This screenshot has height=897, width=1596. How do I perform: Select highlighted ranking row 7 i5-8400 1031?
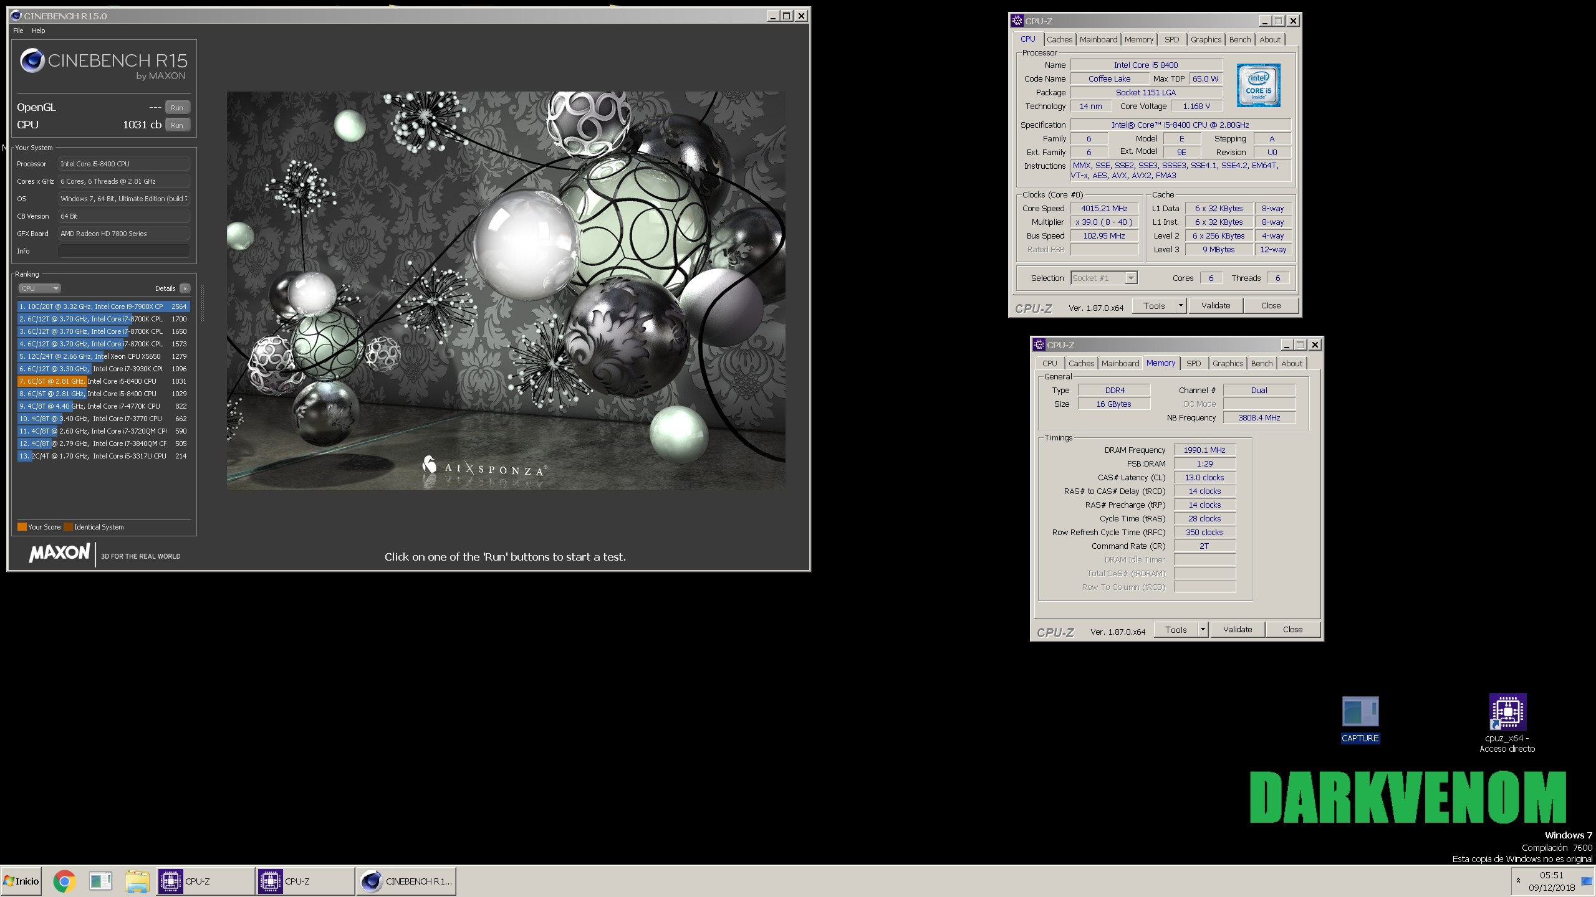click(x=103, y=381)
